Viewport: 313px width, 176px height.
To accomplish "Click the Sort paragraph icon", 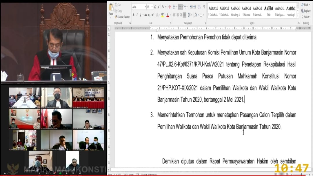I will pyautogui.click(x=199, y=7).
